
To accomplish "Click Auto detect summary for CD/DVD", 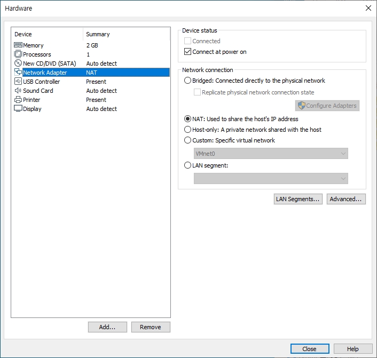I will [101, 63].
